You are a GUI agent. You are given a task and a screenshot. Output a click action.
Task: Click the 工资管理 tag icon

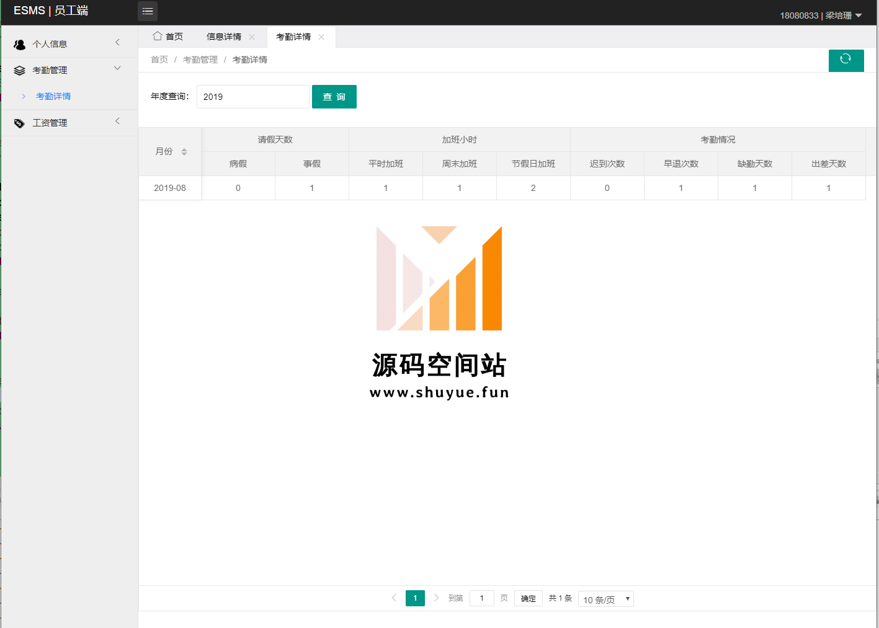(20, 123)
